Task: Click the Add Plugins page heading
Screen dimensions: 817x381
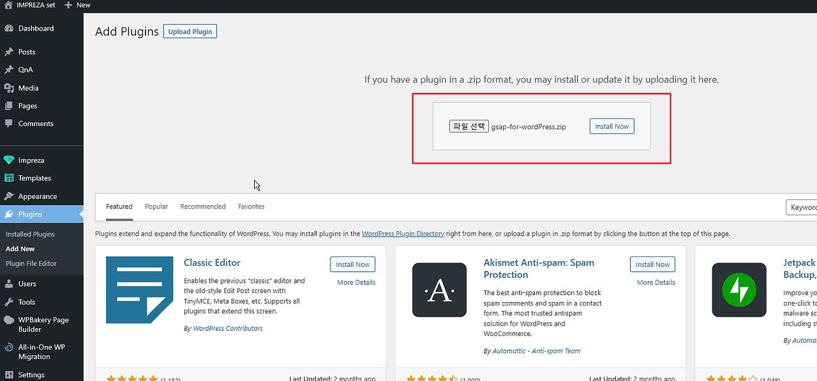Action: tap(127, 31)
